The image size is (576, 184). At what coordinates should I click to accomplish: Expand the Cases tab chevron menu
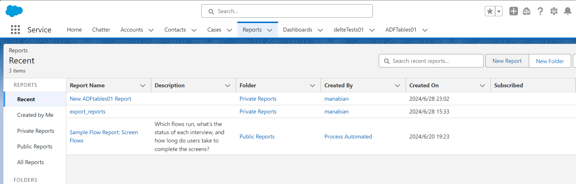click(x=229, y=30)
